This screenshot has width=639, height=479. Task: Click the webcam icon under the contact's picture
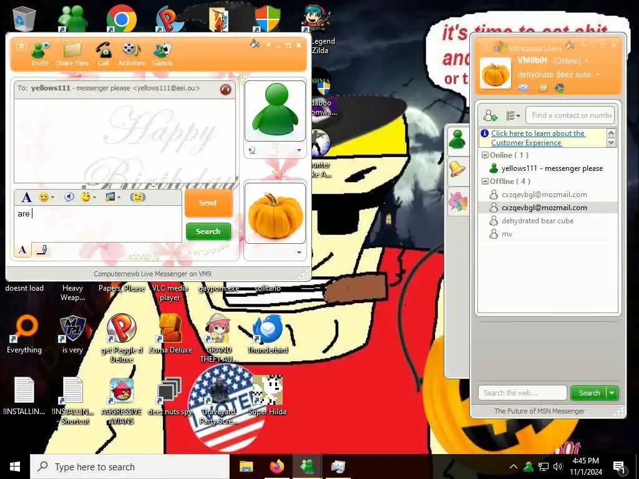252,150
